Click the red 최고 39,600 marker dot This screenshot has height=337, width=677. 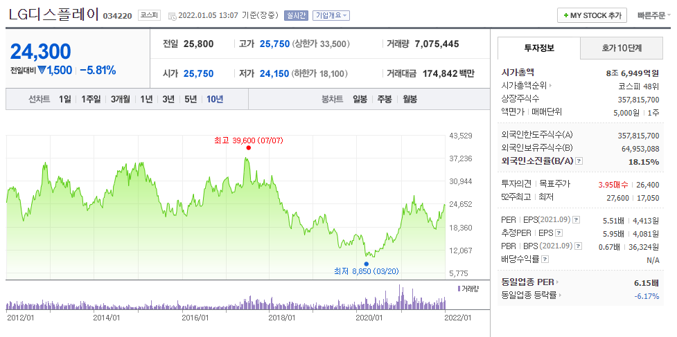(x=248, y=148)
